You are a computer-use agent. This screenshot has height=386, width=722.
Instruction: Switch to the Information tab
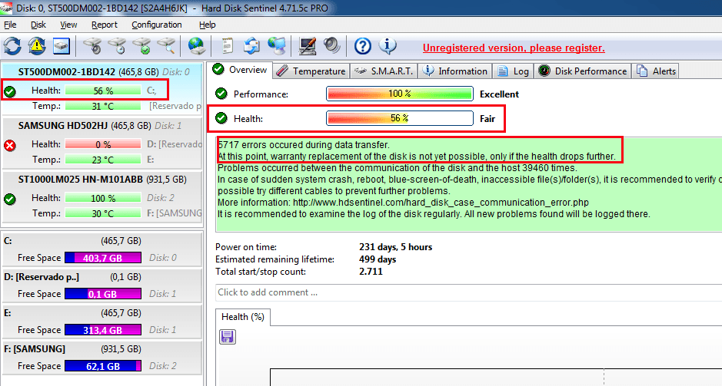[x=455, y=71]
